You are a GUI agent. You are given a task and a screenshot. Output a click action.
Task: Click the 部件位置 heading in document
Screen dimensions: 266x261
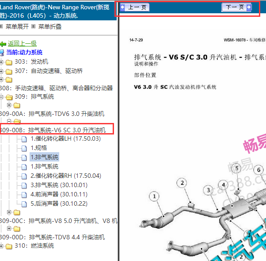coord(145,75)
